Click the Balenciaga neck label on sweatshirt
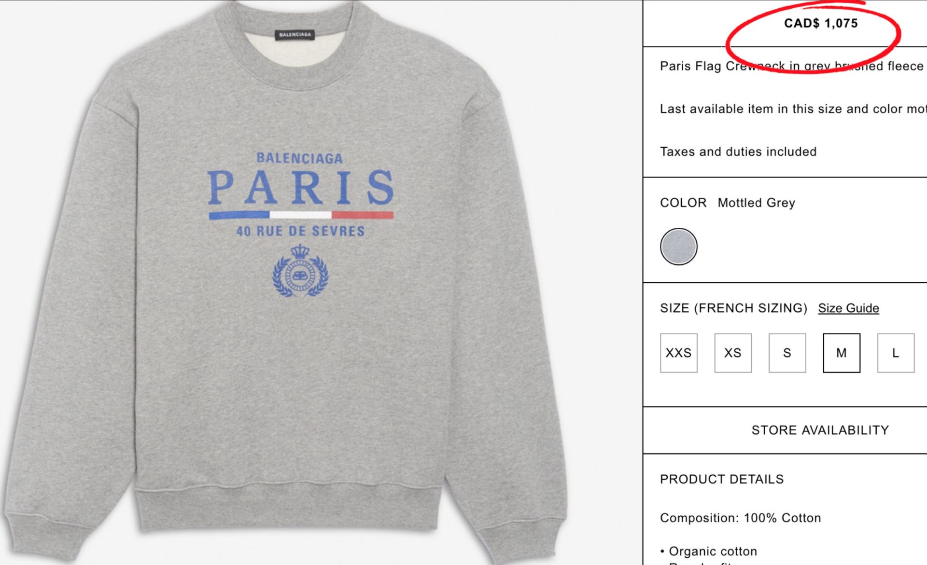Image resolution: width=927 pixels, height=565 pixels. tap(295, 35)
